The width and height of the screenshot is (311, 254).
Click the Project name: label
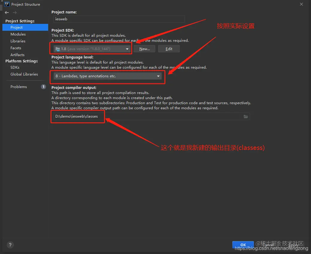(64, 12)
